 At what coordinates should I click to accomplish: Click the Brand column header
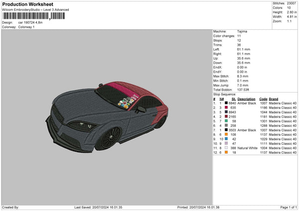[x=274, y=99]
